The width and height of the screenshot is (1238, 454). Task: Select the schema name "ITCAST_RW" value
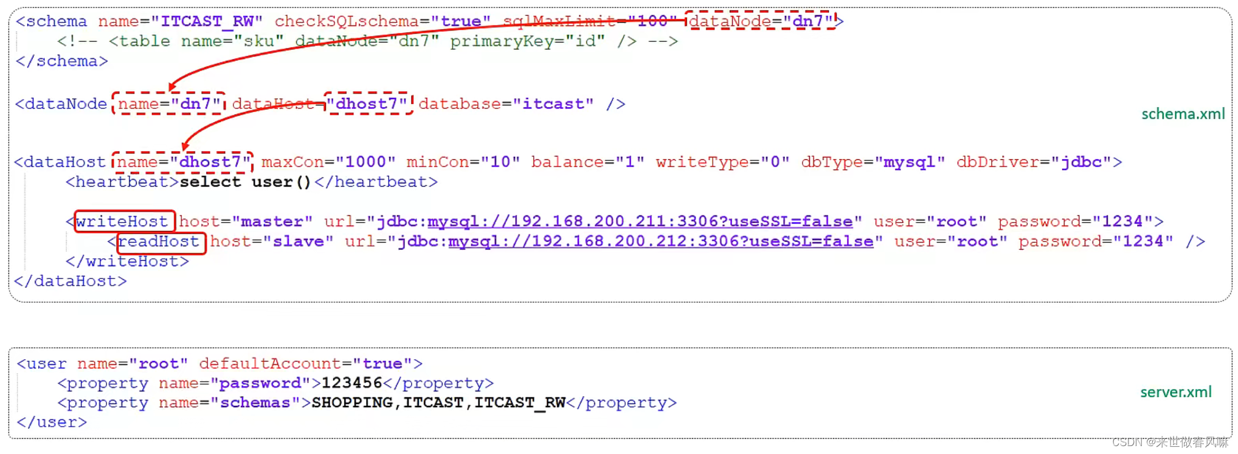tap(207, 22)
